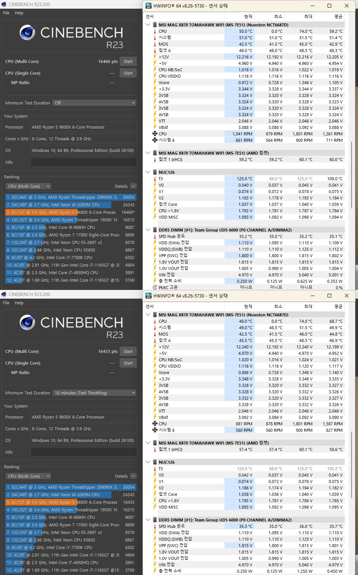Viewport: 358px width, 575px height.
Task: Collapse Nuvoton NCT6687D group above CPU 50.0 °C row
Action: 148,25
